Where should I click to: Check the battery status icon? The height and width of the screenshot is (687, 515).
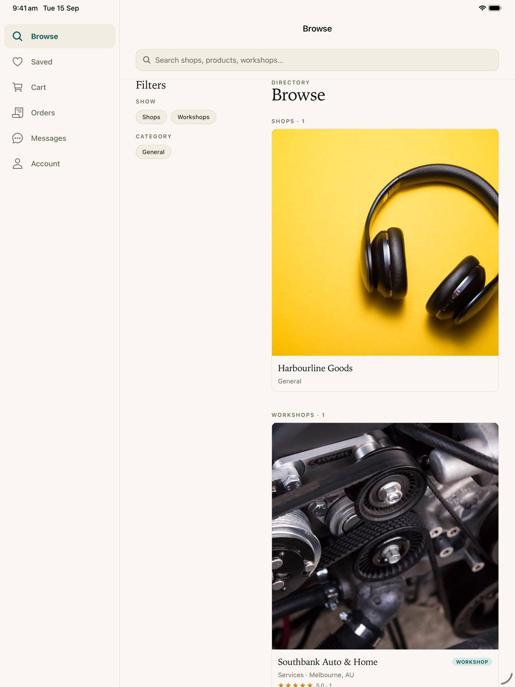tap(495, 8)
